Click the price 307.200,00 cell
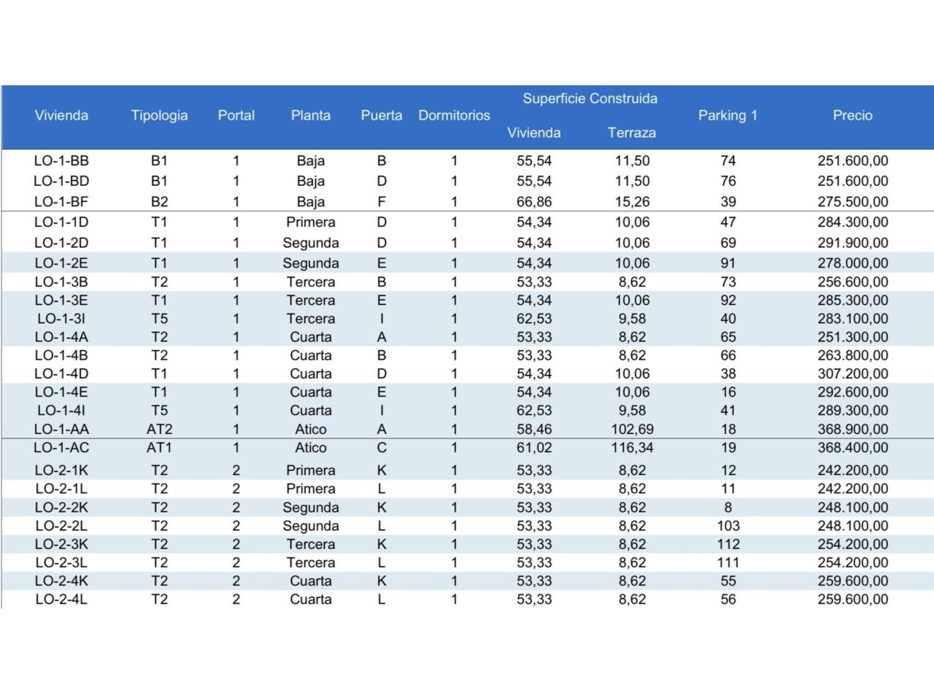This screenshot has width=934, height=700. pos(852,373)
